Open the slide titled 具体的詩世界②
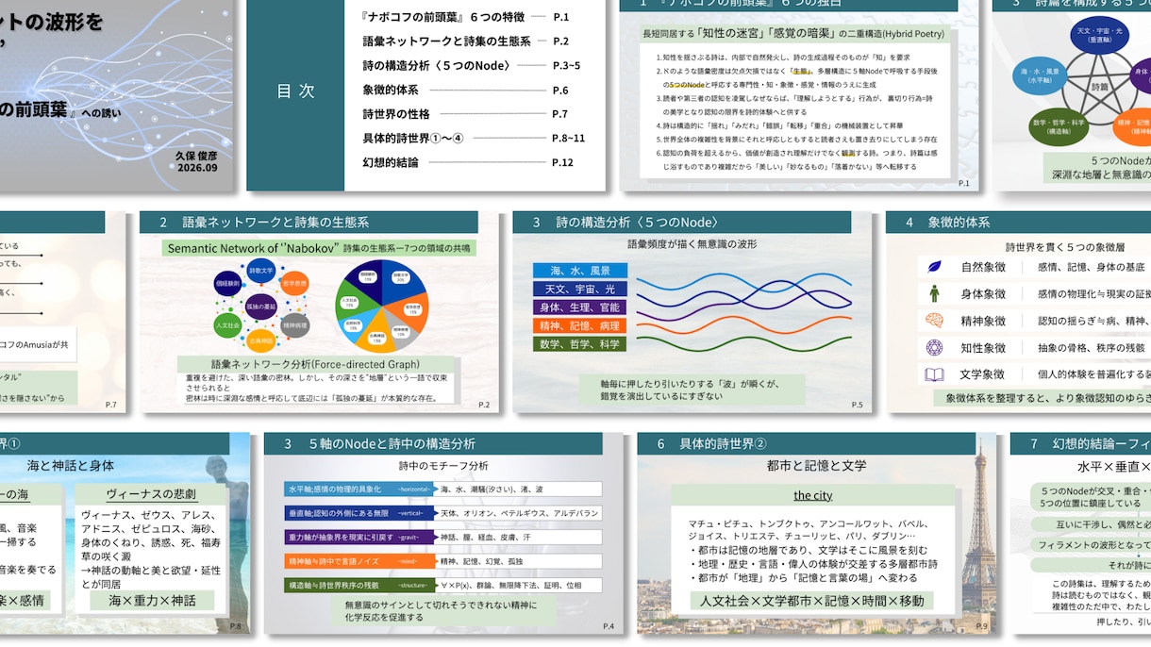Viewport: 1151px width, 647px height. 816,533
